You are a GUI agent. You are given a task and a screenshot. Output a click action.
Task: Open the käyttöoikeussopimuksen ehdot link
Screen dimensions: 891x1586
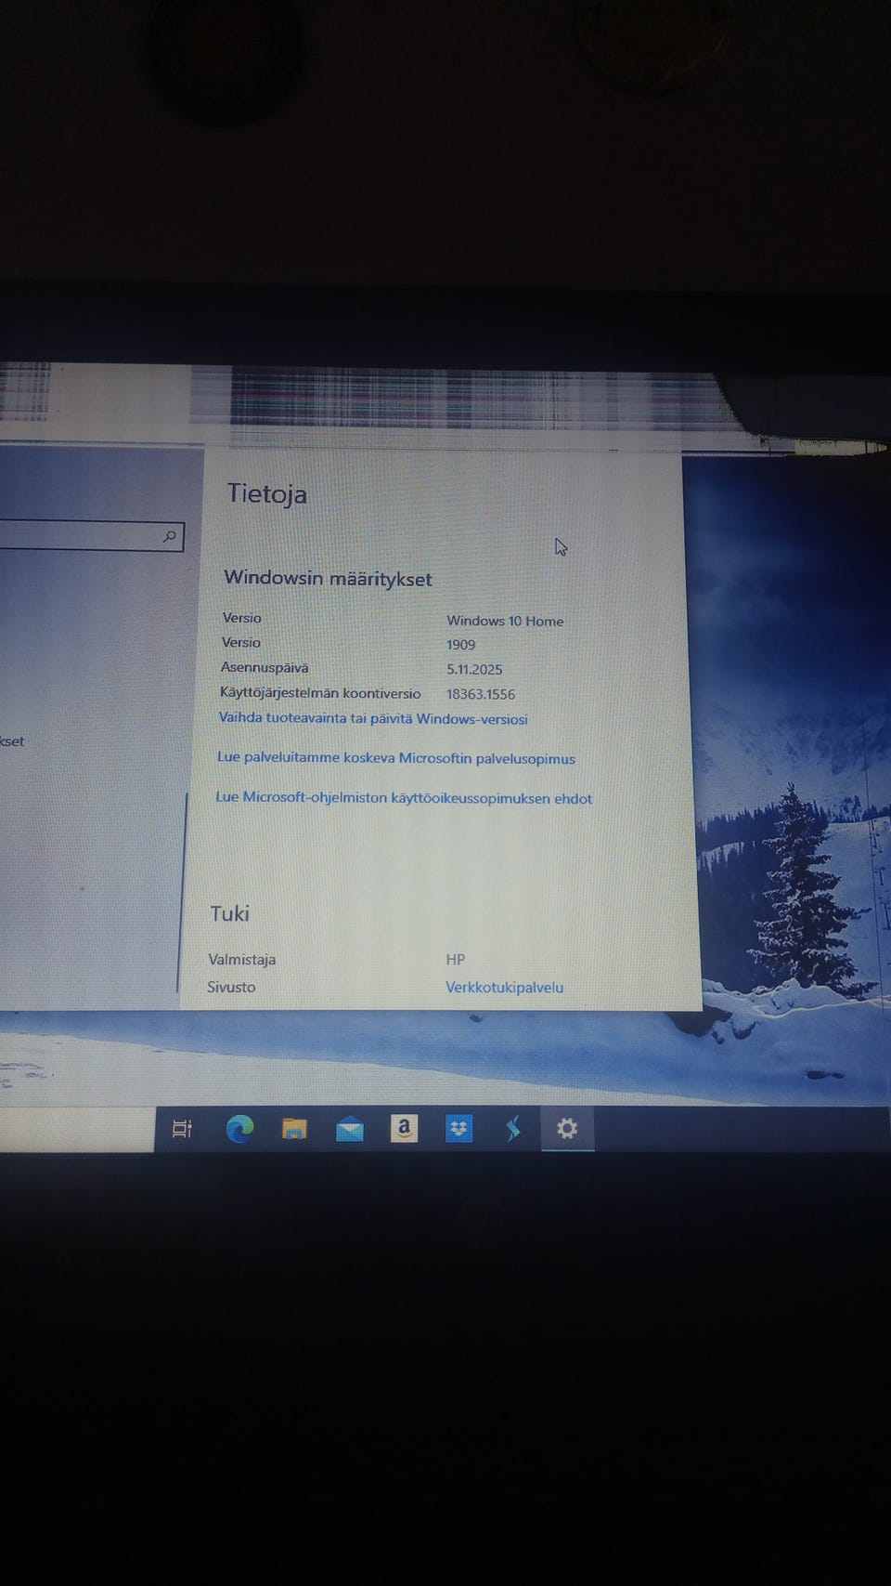tap(404, 798)
